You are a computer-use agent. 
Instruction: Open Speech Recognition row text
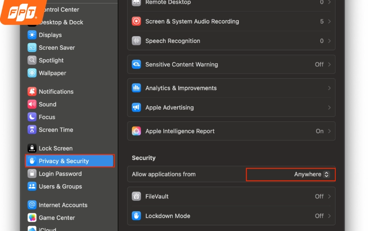(173, 41)
